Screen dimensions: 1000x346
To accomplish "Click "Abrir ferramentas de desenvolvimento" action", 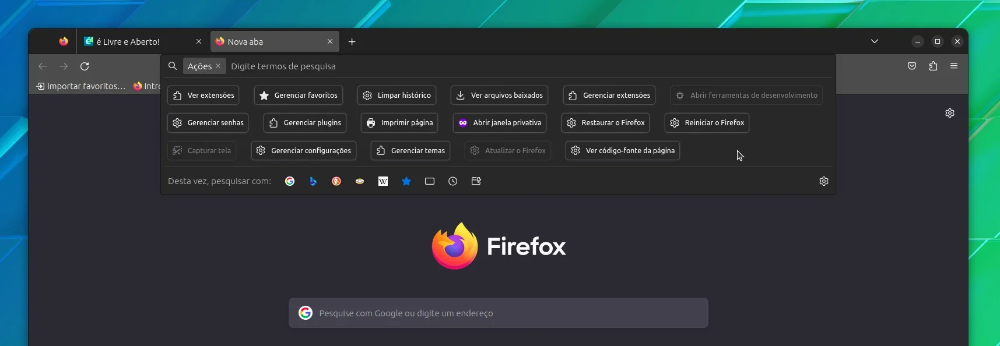I will 746,96.
